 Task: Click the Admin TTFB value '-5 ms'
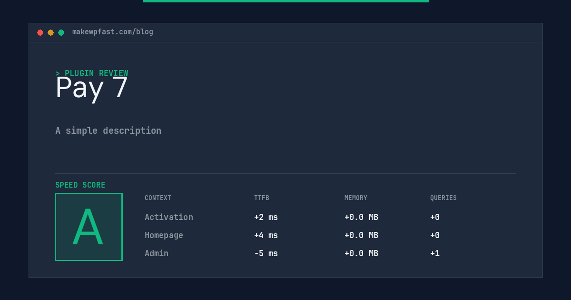(x=266, y=253)
